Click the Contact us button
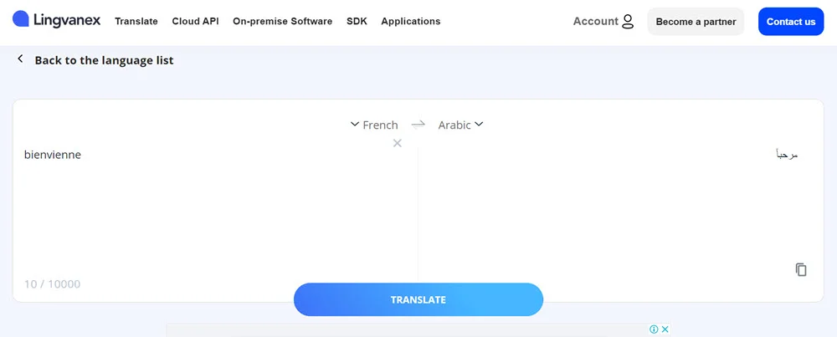The width and height of the screenshot is (837, 337). click(x=791, y=22)
